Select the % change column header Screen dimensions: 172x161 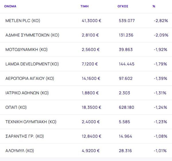coord(154,6)
